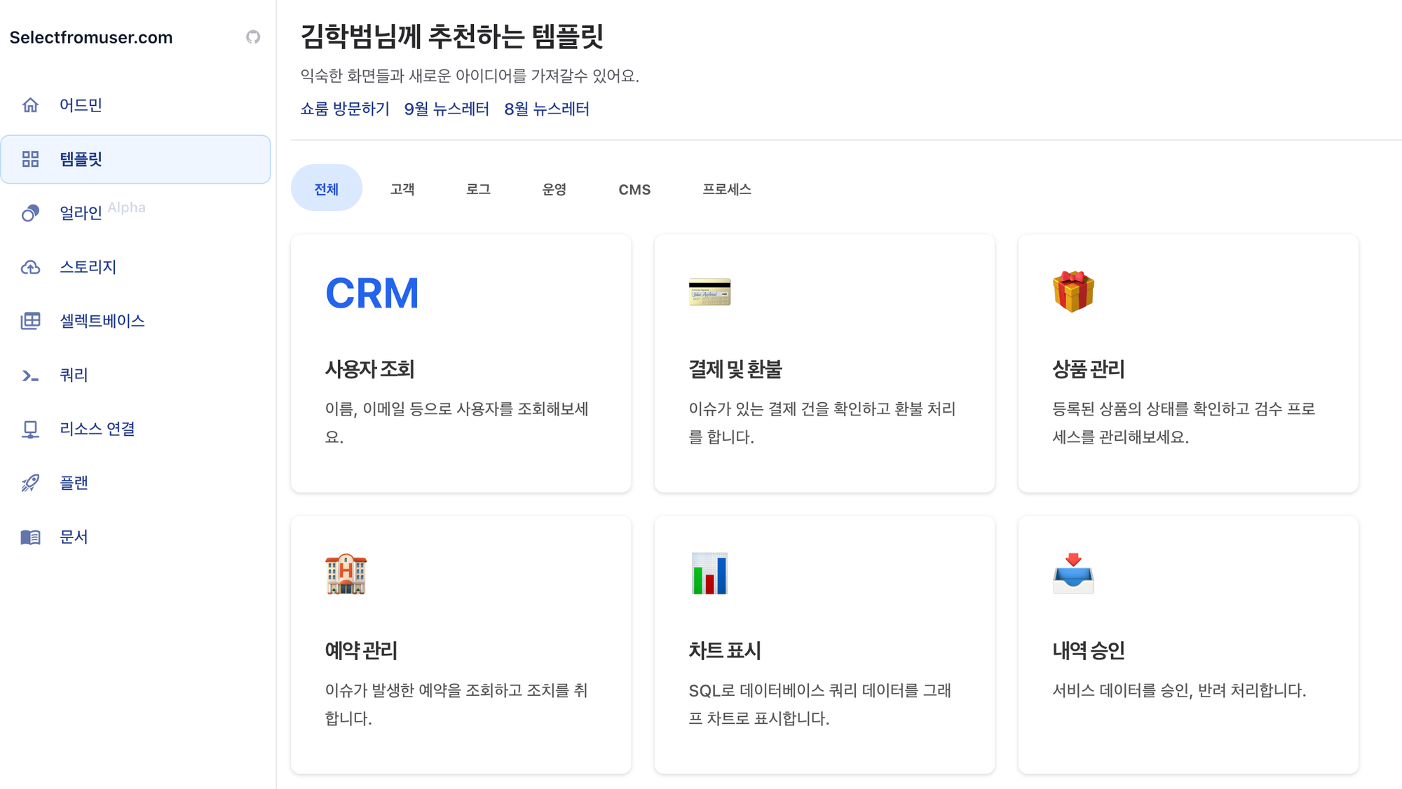Click the home icon next to 어드민
The image size is (1402, 789).
(30, 105)
